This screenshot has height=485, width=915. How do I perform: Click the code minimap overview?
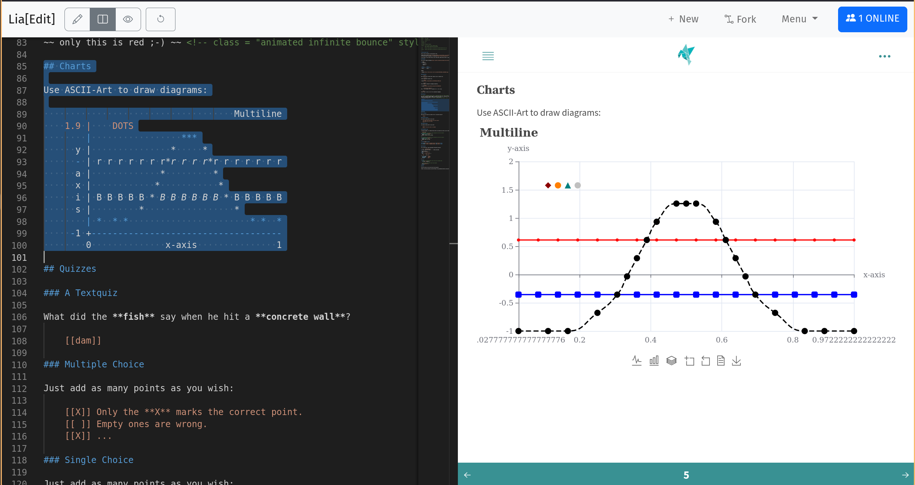click(435, 104)
